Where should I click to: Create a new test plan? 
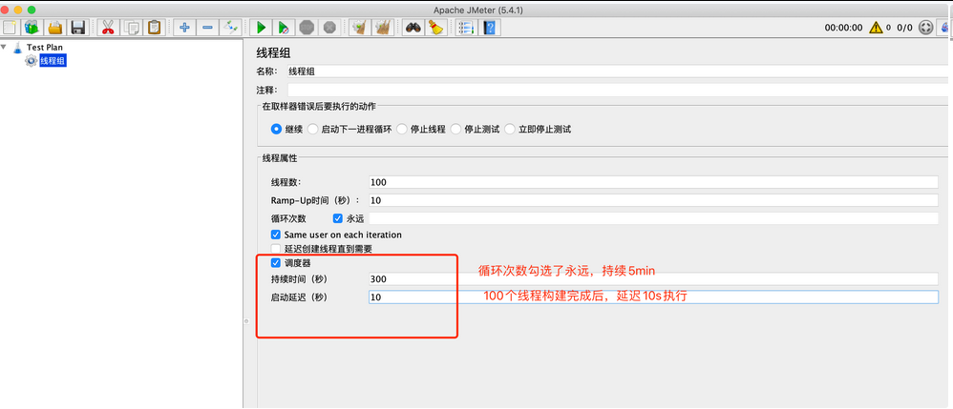click(10, 28)
